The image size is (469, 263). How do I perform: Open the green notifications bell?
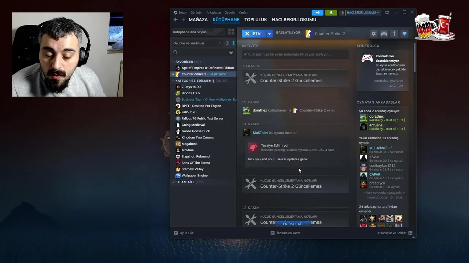(331, 12)
